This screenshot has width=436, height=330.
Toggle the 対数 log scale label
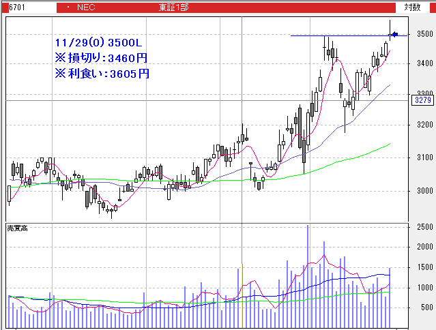tap(412, 7)
